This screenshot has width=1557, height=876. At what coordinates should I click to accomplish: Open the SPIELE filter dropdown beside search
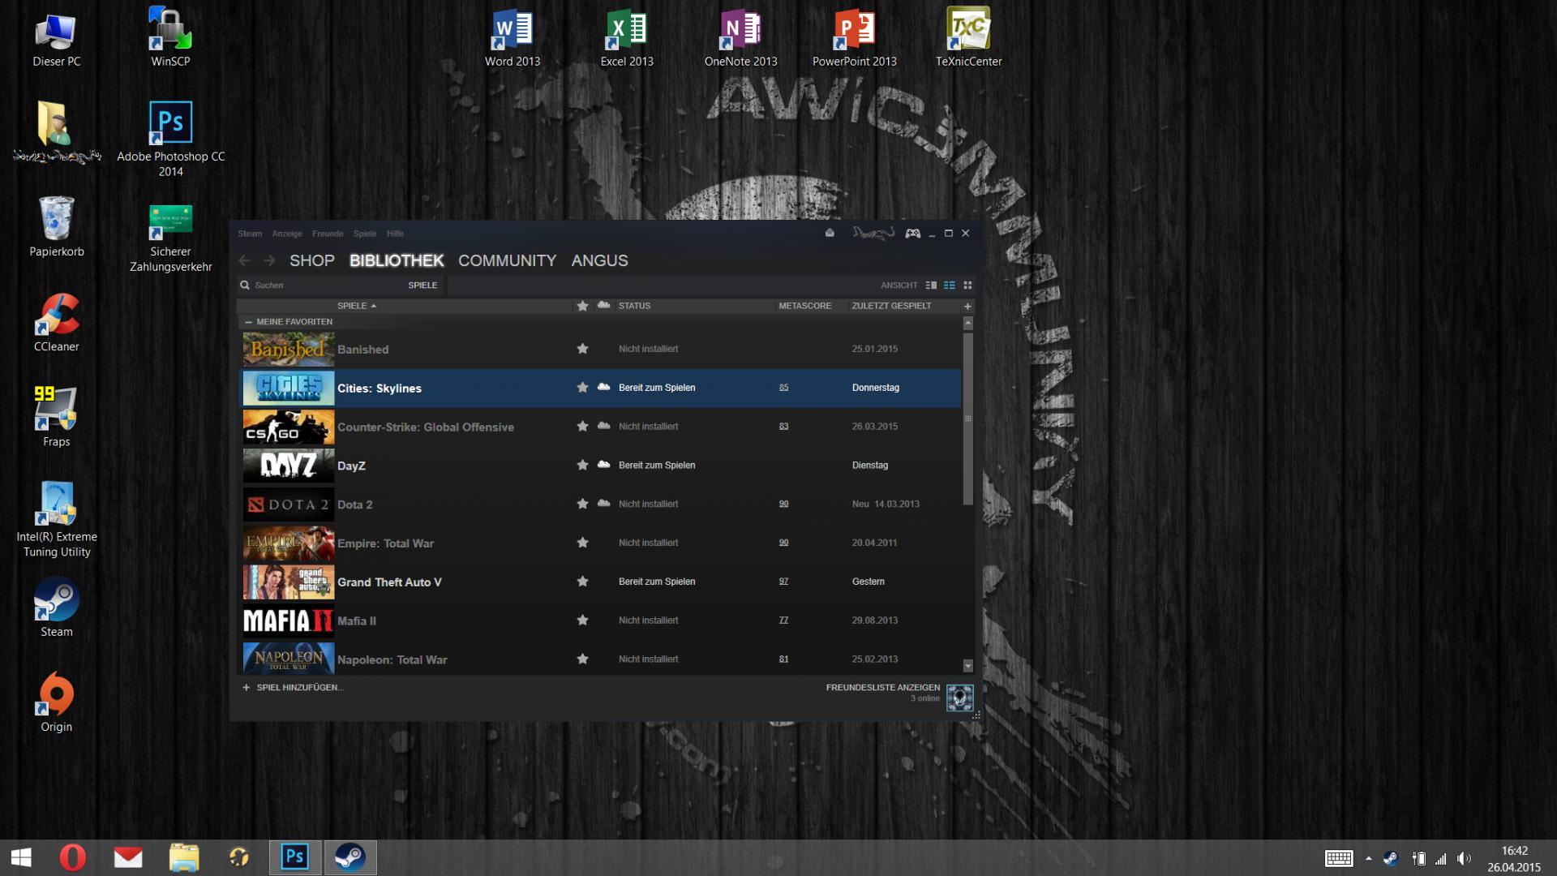[x=422, y=286]
